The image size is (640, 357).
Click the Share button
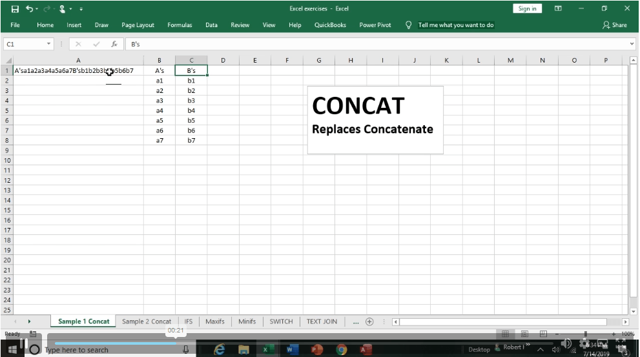pos(615,25)
